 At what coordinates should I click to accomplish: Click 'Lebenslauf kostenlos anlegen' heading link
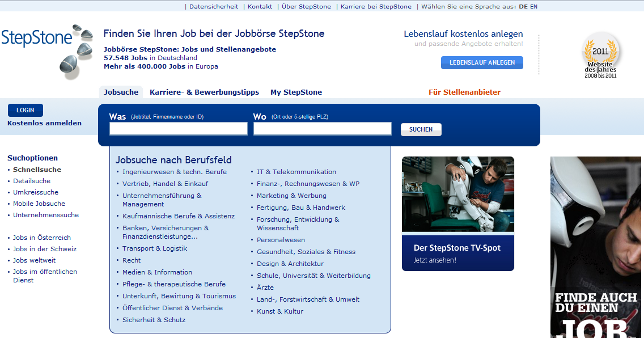click(x=463, y=34)
